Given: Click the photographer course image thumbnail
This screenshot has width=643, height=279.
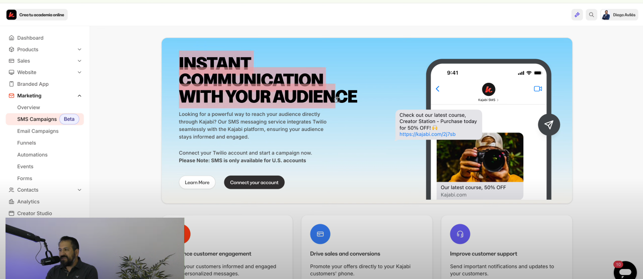Looking at the screenshot, I should tap(480, 157).
